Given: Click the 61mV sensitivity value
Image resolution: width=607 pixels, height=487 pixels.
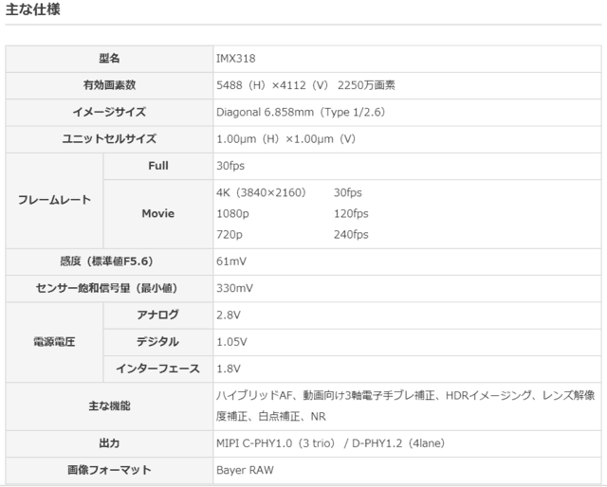Looking at the screenshot, I should tap(231, 261).
